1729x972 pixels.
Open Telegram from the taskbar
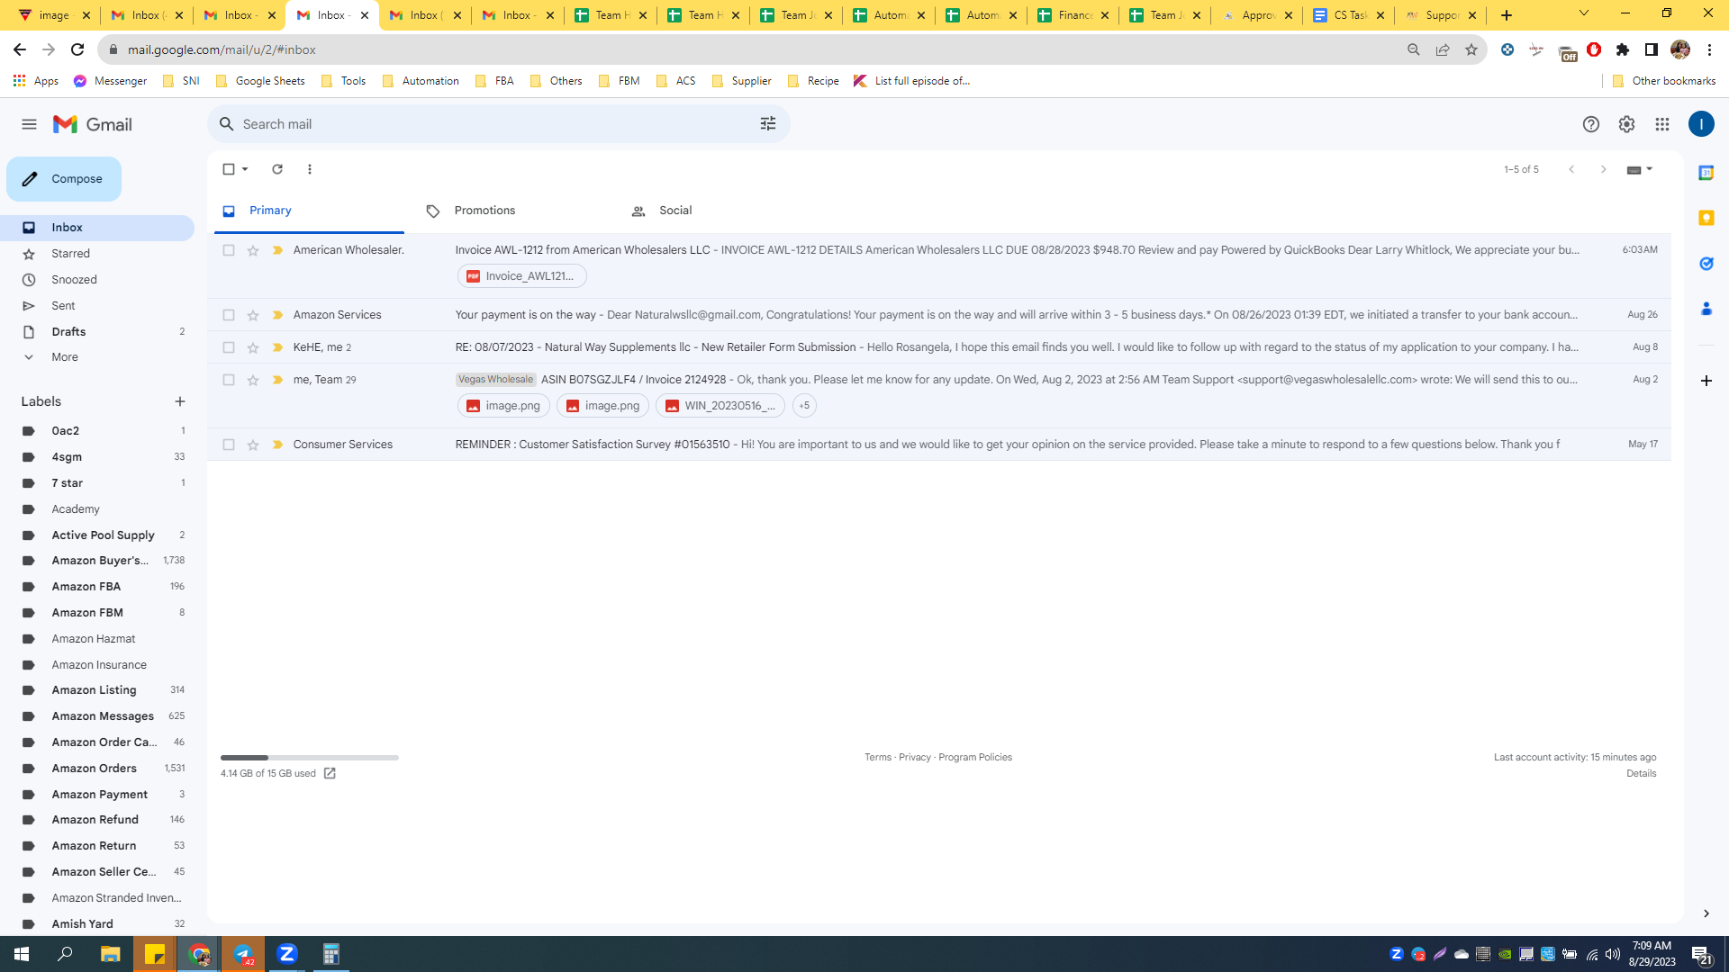point(243,954)
